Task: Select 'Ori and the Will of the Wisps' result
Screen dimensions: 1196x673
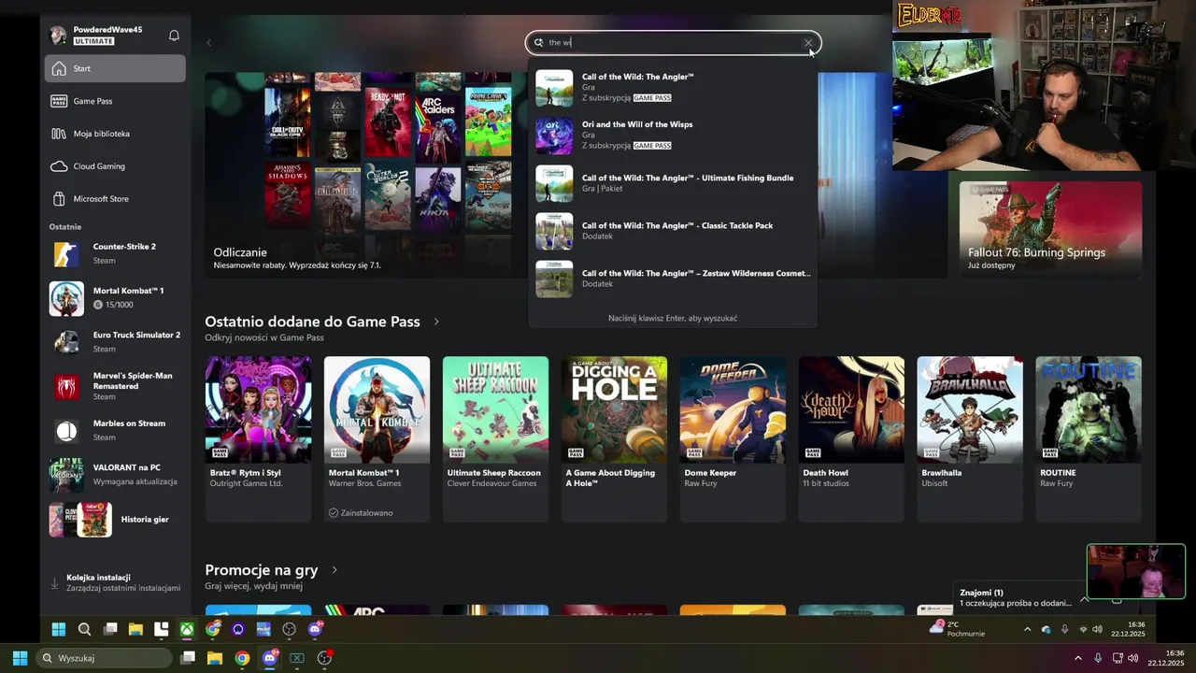Action: [x=673, y=135]
